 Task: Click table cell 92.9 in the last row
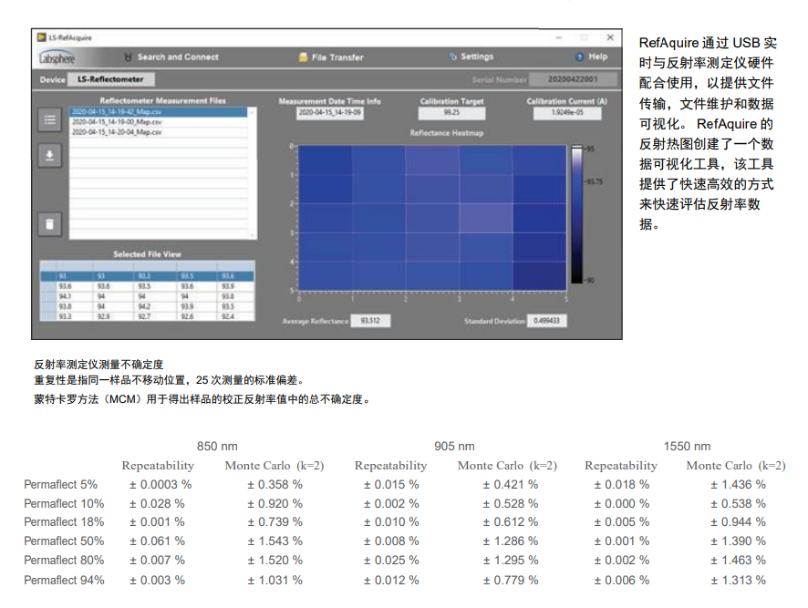pos(105,316)
